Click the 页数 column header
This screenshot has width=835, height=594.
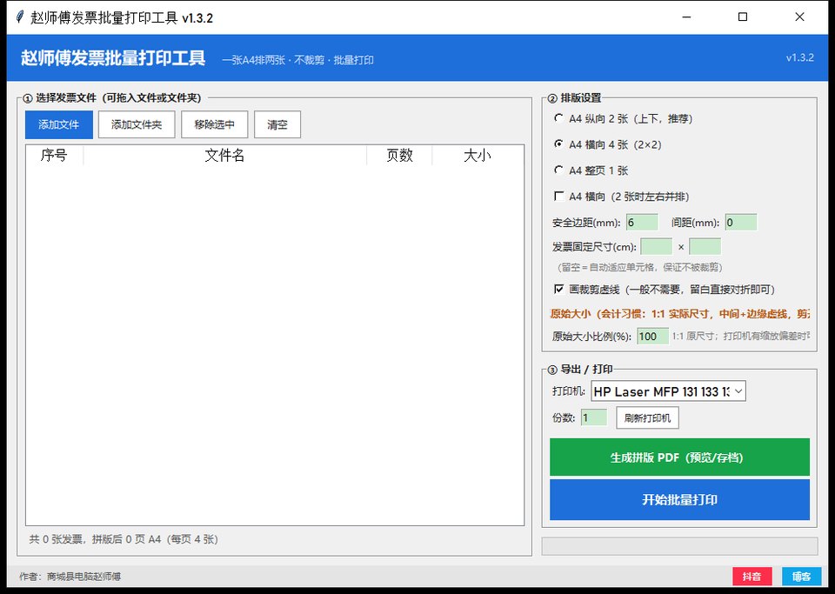click(399, 156)
